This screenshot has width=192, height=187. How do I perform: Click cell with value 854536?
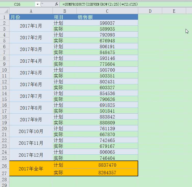tap(107, 93)
